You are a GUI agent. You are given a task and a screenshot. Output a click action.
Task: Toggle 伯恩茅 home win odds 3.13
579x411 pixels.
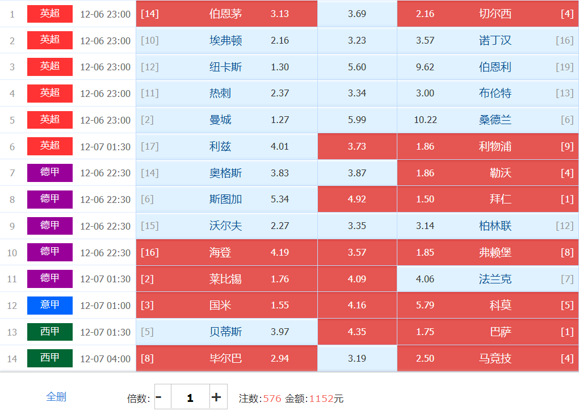pos(226,14)
